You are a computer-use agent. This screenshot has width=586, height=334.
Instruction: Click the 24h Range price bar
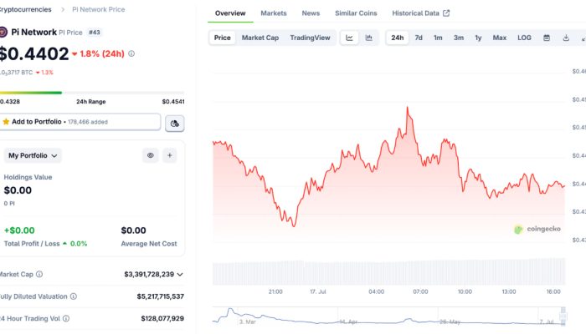click(92, 93)
